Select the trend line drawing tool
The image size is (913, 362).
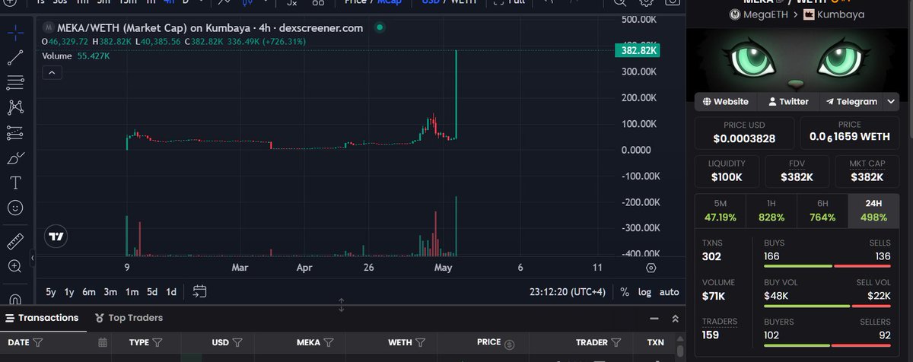(x=16, y=57)
